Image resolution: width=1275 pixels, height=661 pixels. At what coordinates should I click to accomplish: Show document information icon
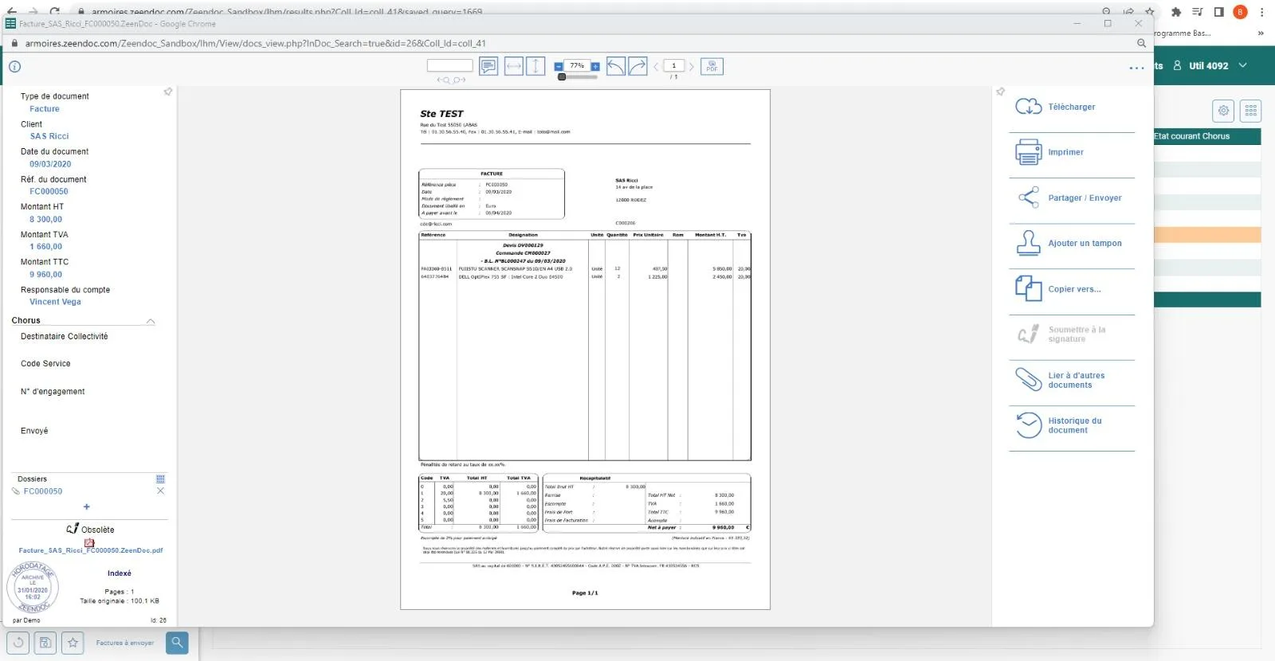point(14,66)
